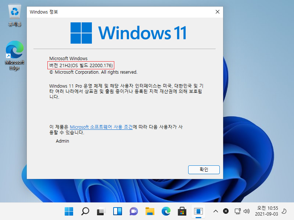
Task: Launch Edge browser from taskbar
Action: pos(166,212)
